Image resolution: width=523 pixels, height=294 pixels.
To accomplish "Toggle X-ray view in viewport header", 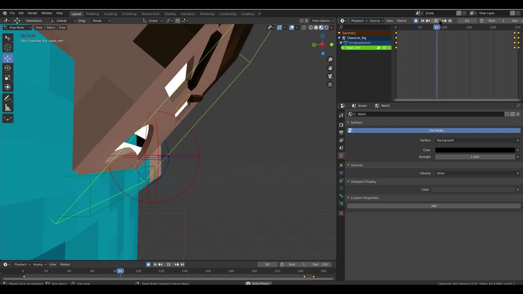I will [304, 27].
